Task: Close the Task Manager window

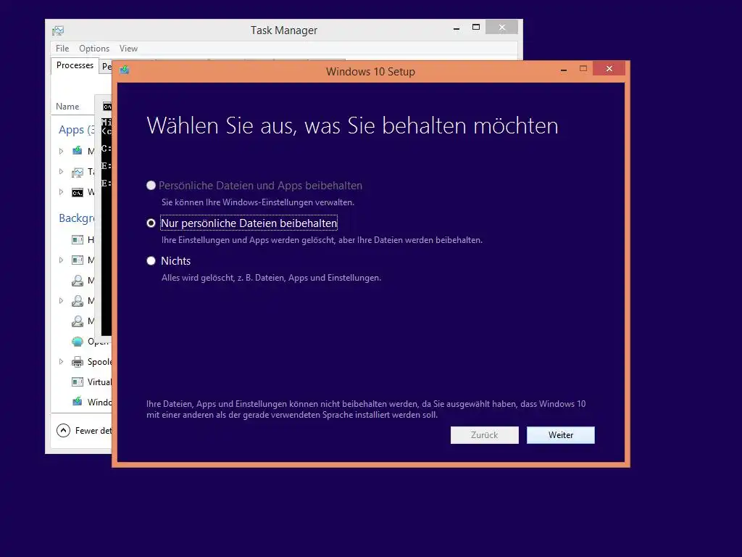Action: 502,28
